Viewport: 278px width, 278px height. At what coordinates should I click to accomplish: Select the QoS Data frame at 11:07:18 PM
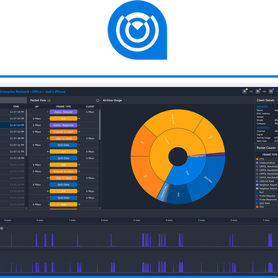pos(64,158)
